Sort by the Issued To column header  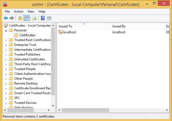83,26
